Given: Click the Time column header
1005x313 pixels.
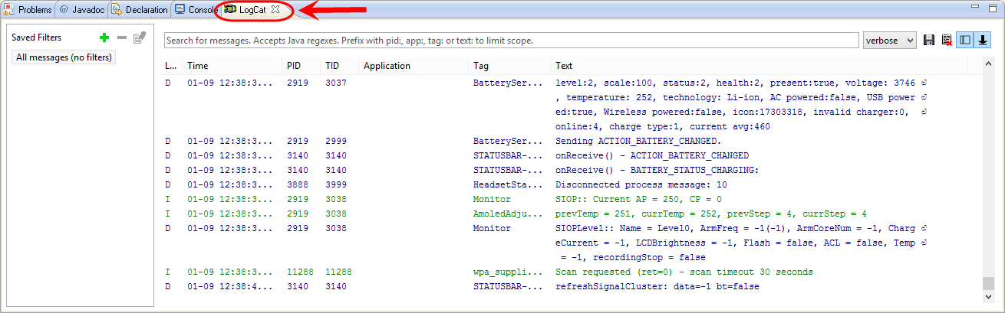Looking at the screenshot, I should (x=232, y=66).
